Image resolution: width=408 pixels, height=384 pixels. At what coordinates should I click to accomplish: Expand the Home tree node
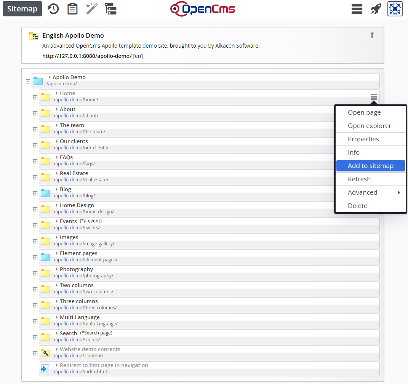pyautogui.click(x=35, y=97)
